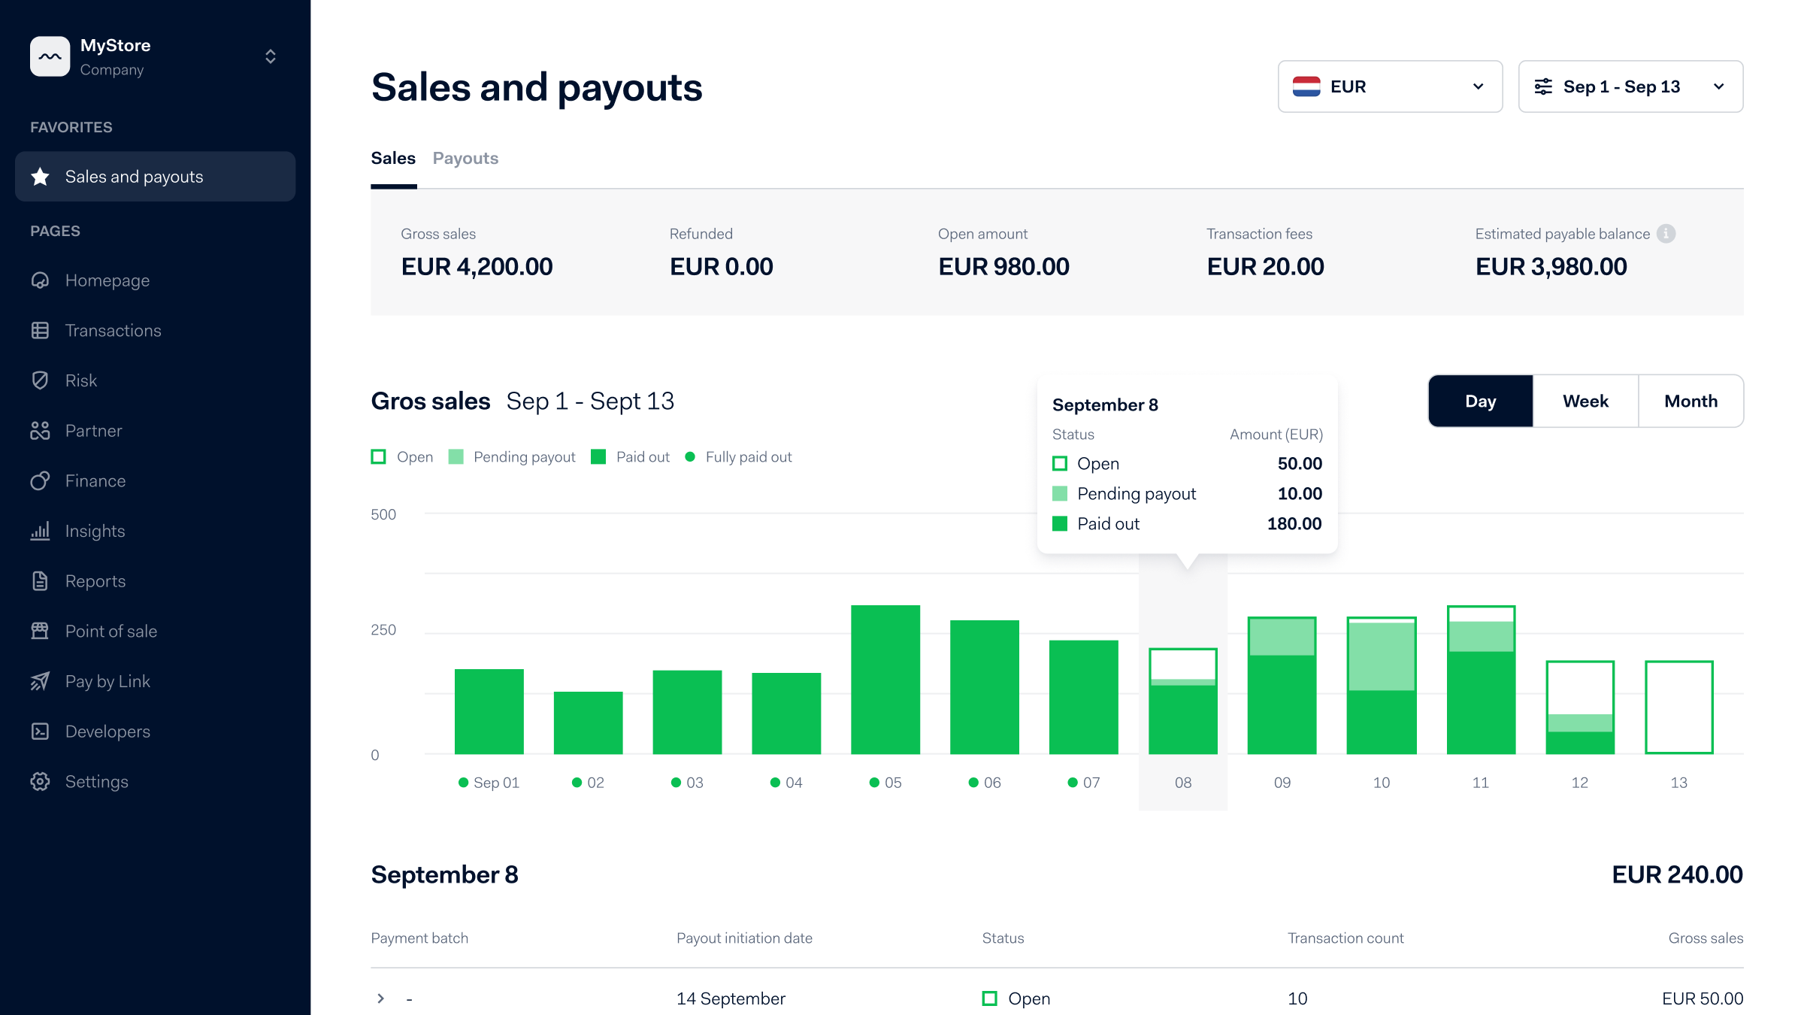Screen dimensions: 1804x1015
Task: Click info icon beside Estimated payable balance
Action: pos(1666,234)
